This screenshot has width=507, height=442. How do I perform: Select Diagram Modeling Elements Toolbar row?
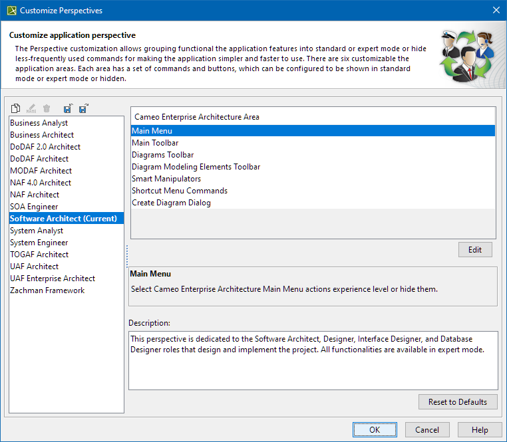click(313, 166)
